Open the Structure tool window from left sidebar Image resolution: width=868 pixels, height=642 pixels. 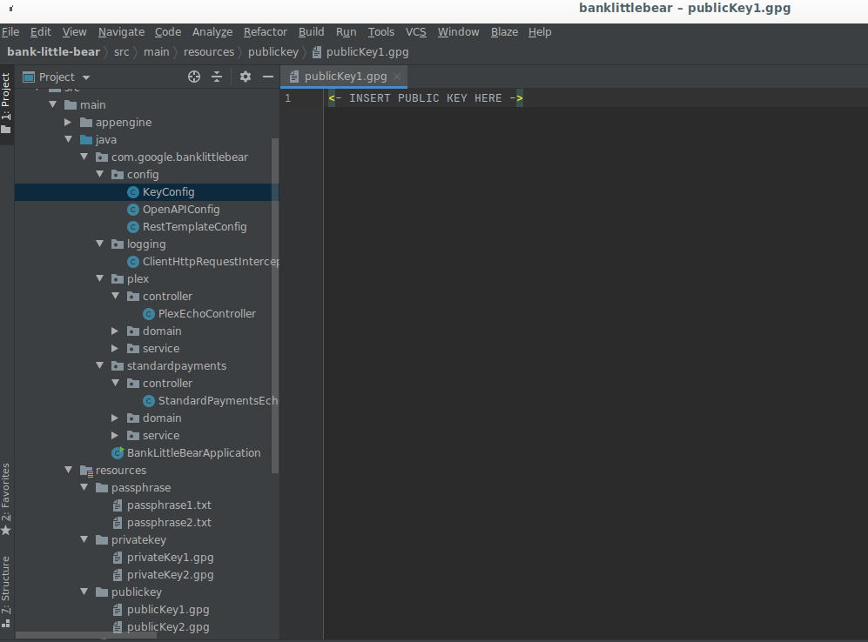pyautogui.click(x=6, y=581)
